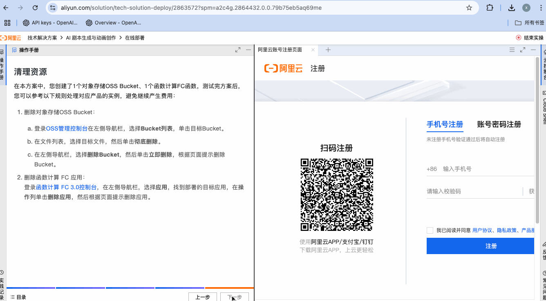The image size is (546, 301).
Task: Bookmark this page with the star icon
Action: point(469,8)
